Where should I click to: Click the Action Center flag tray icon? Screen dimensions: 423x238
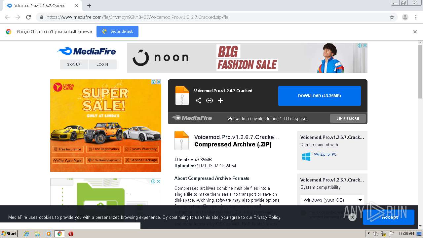391,234
